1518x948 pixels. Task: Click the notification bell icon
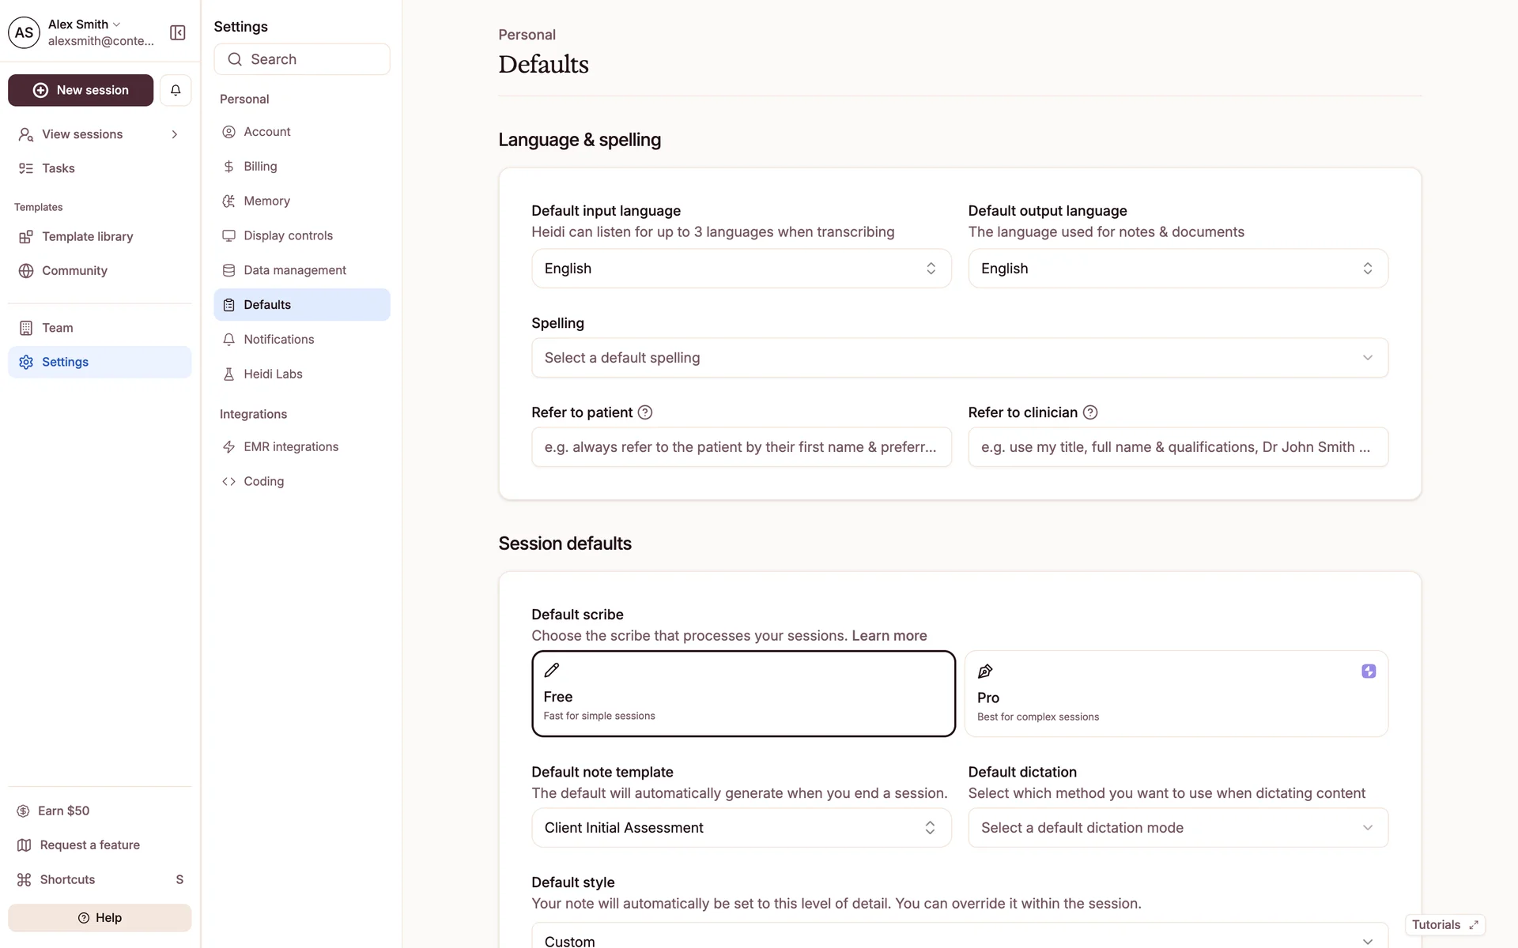tap(176, 90)
